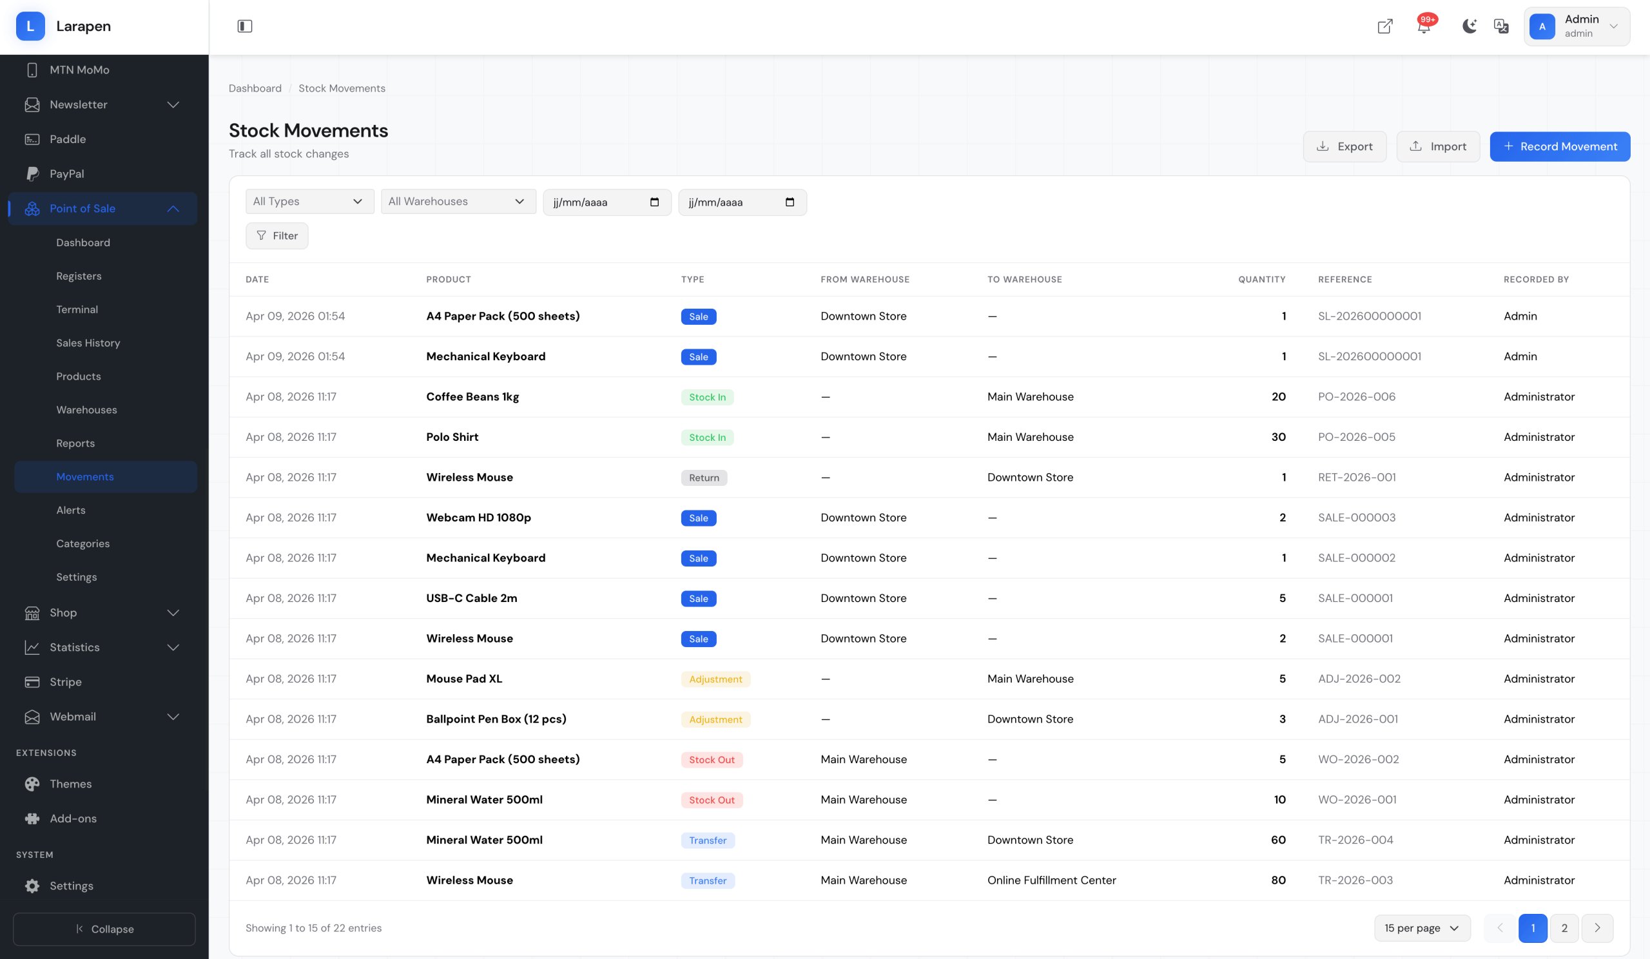
Task: Open the All Warehouses dropdown
Action: 458,202
